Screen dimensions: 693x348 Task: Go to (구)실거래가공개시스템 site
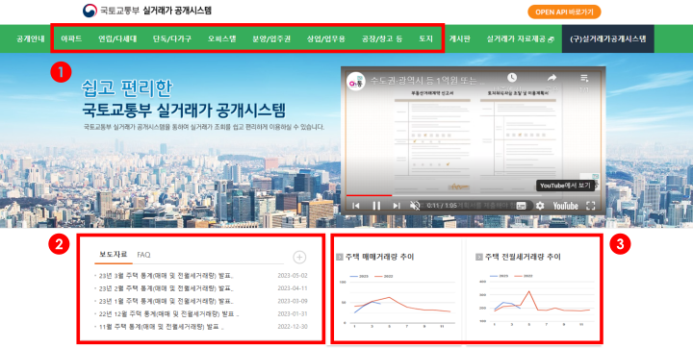pos(607,38)
